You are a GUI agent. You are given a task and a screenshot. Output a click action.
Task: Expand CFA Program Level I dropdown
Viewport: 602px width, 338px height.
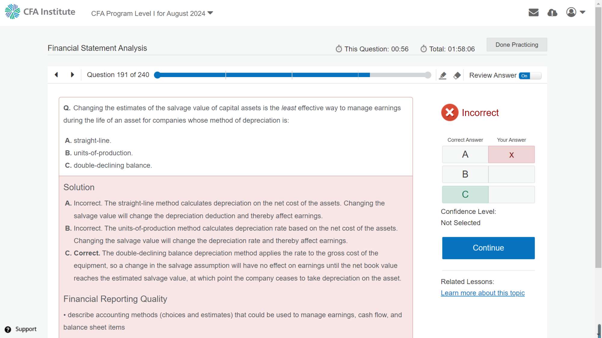point(152,13)
